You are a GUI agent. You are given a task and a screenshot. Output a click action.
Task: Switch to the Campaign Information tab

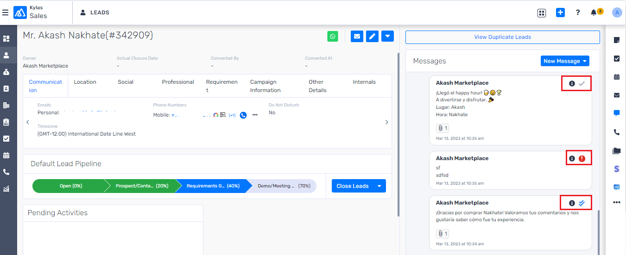point(266,86)
